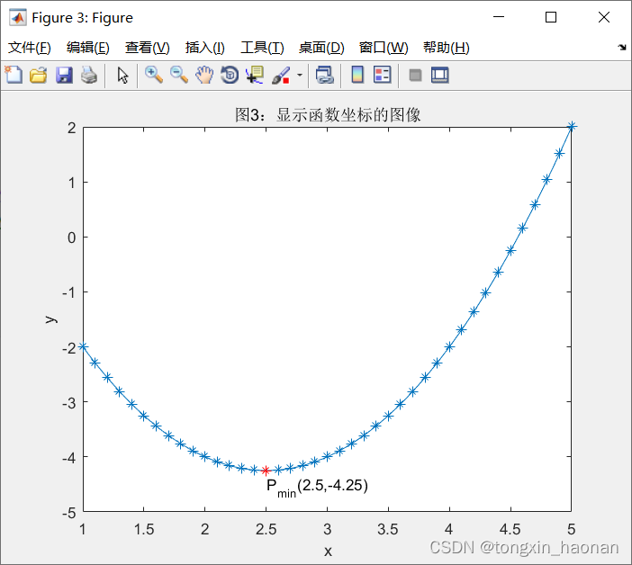The width and height of the screenshot is (632, 565).
Task: Select the Edit Plot arrow tool
Action: tap(122, 76)
